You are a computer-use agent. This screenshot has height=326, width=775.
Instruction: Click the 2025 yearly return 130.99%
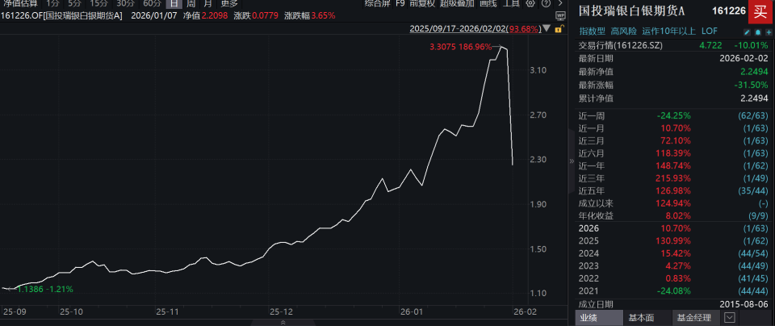674,241
